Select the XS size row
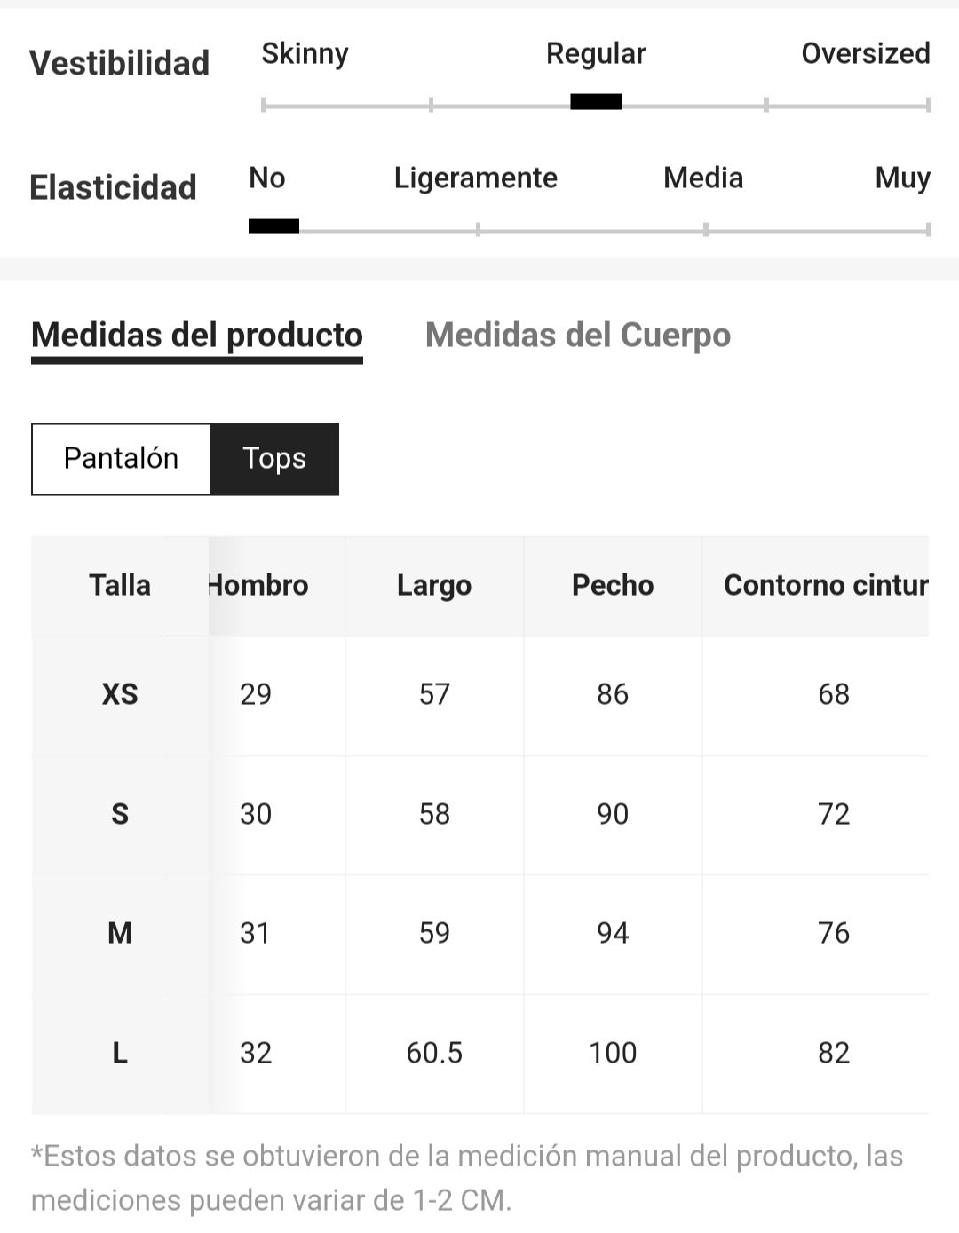959x1233 pixels. click(x=480, y=694)
